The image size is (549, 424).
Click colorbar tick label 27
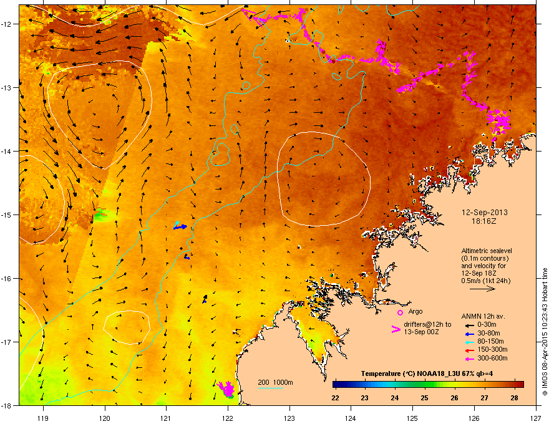click(x=484, y=398)
